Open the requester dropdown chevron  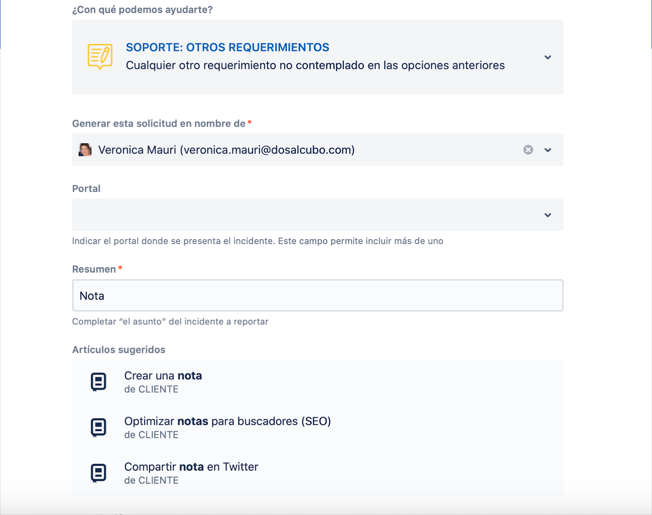coord(548,150)
